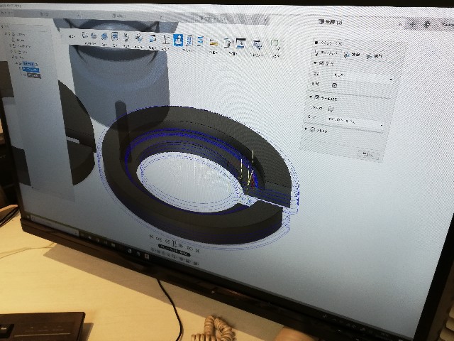
Task: Toggle the checkbox in the Tool section
Action: (x=334, y=85)
